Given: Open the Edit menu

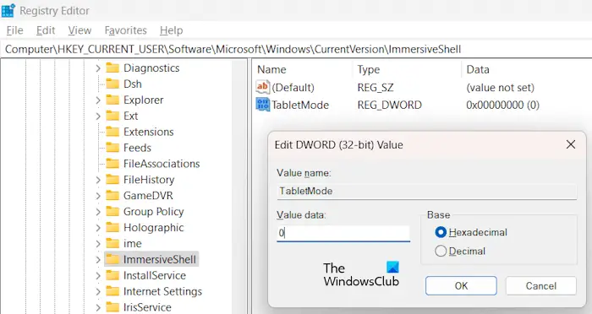Looking at the screenshot, I should 46,30.
